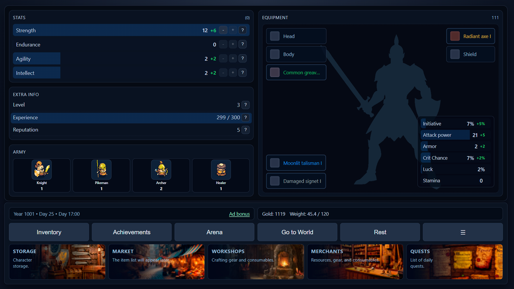Select the Moonlit talisman I slot

296,163
